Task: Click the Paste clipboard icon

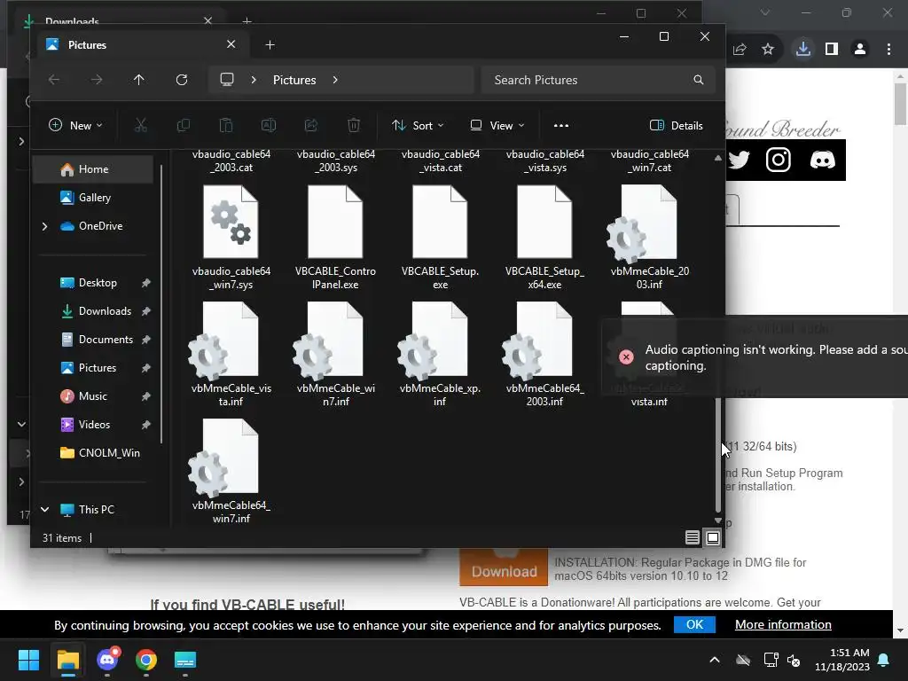Action: pos(226,125)
